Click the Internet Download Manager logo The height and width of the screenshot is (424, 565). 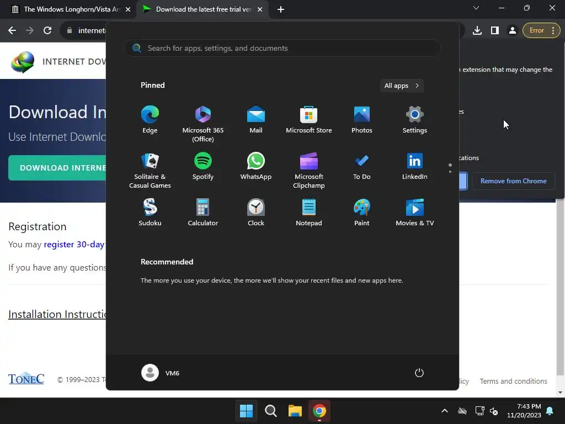pyautogui.click(x=22, y=62)
